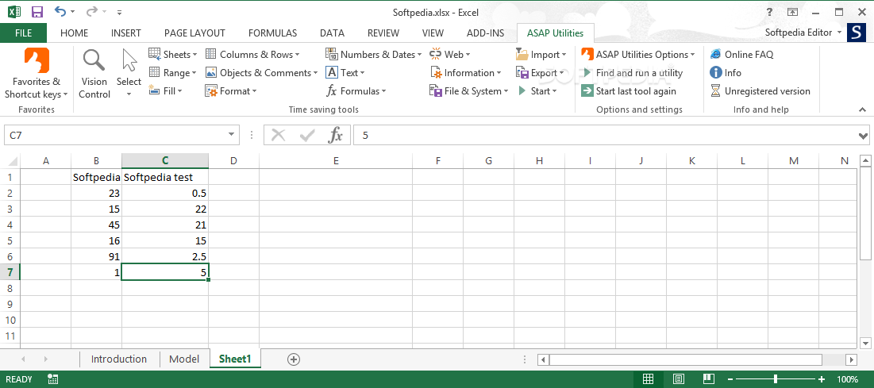Switch to Normal view
Viewport: 874px width, 388px height.
pos(649,379)
